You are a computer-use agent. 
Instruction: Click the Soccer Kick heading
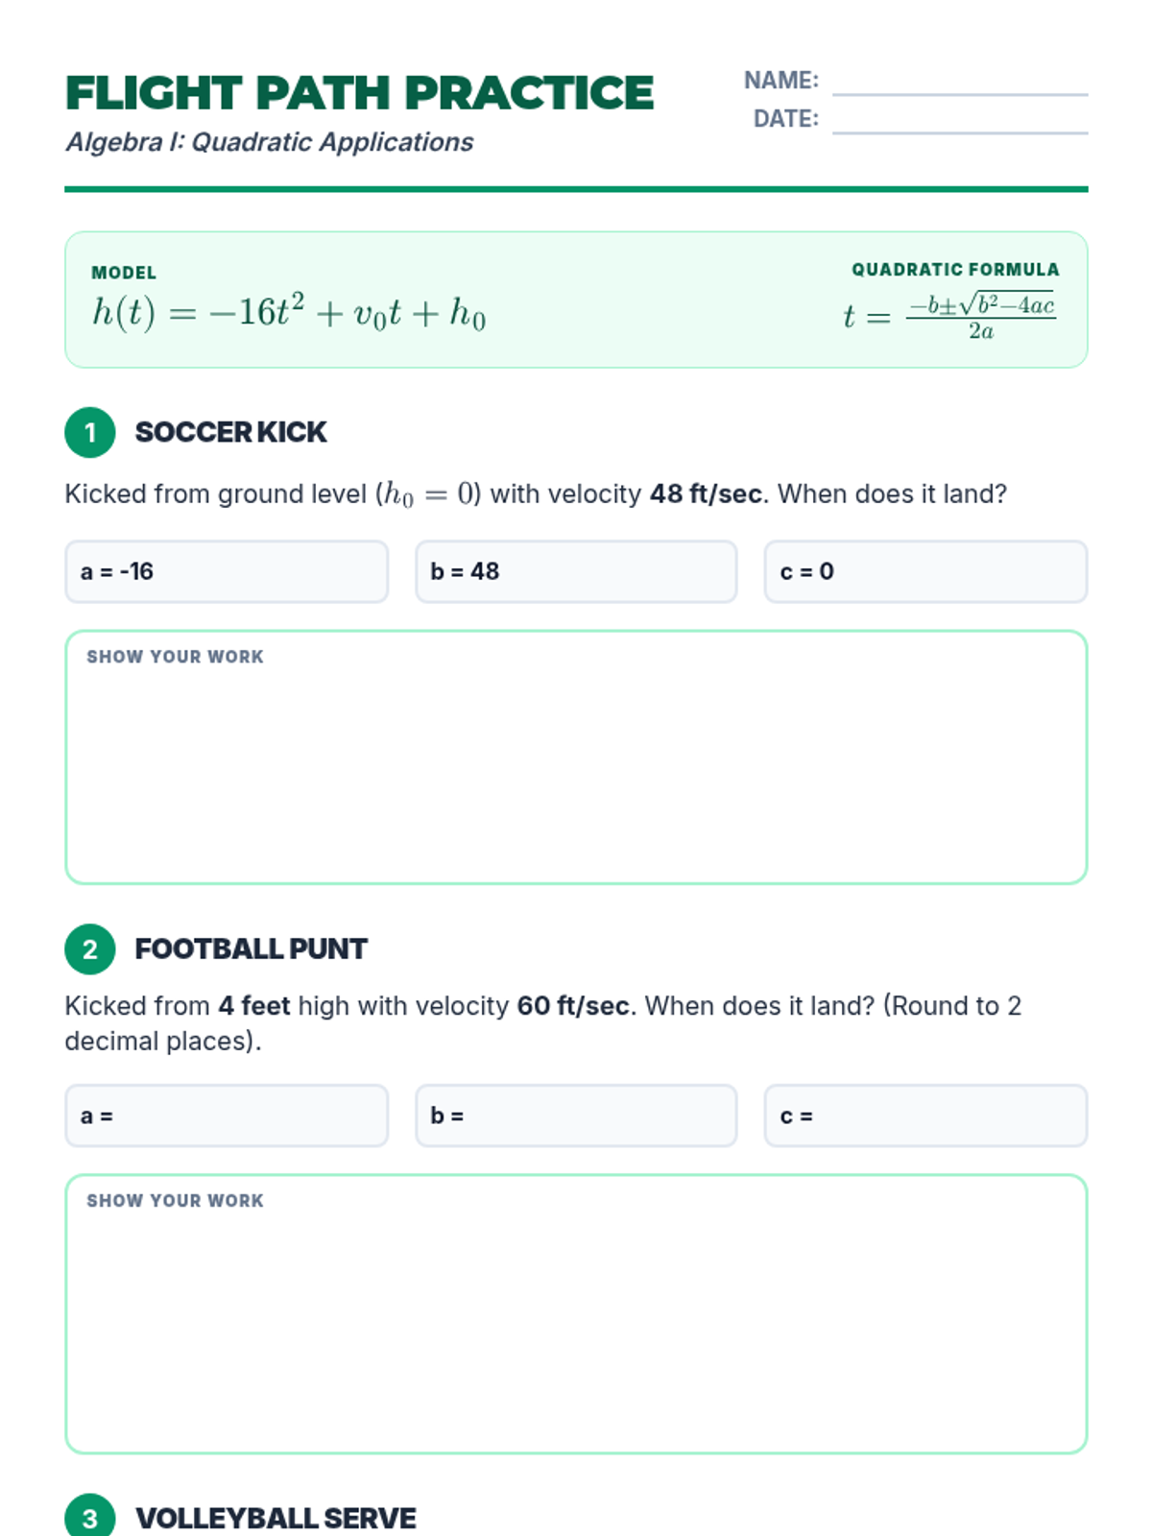(230, 432)
